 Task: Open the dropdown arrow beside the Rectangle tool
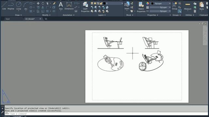coord(34,3)
